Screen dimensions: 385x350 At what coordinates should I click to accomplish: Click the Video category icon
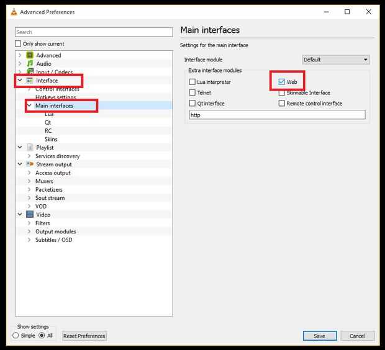click(30, 214)
